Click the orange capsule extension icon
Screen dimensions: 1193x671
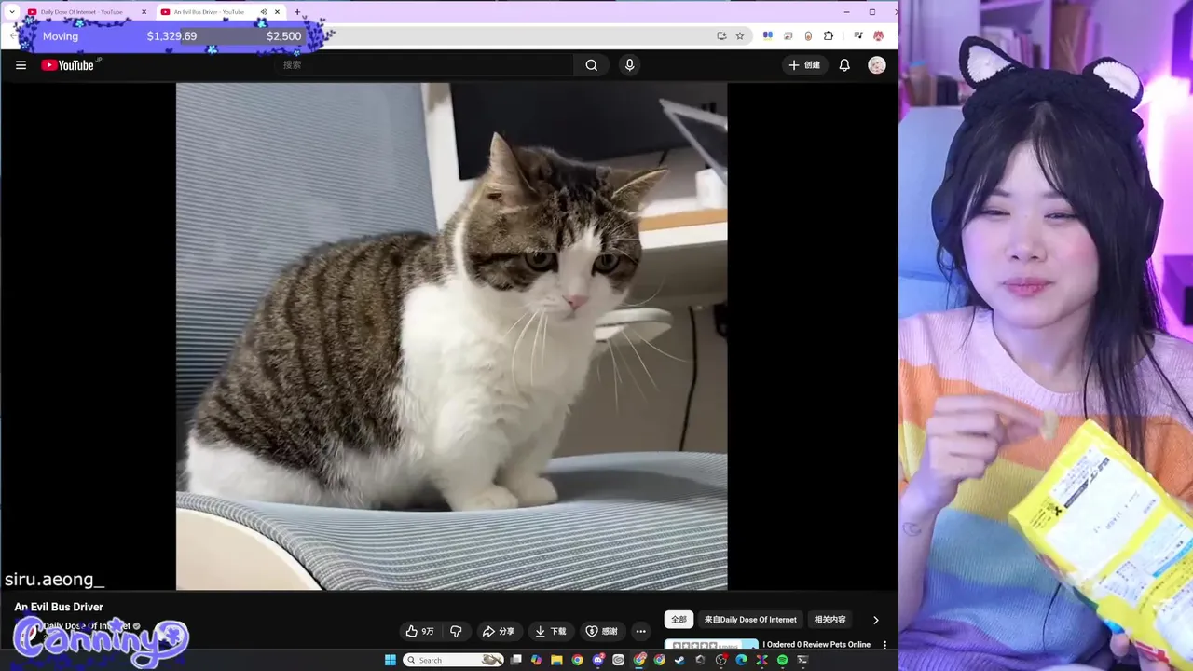click(808, 35)
